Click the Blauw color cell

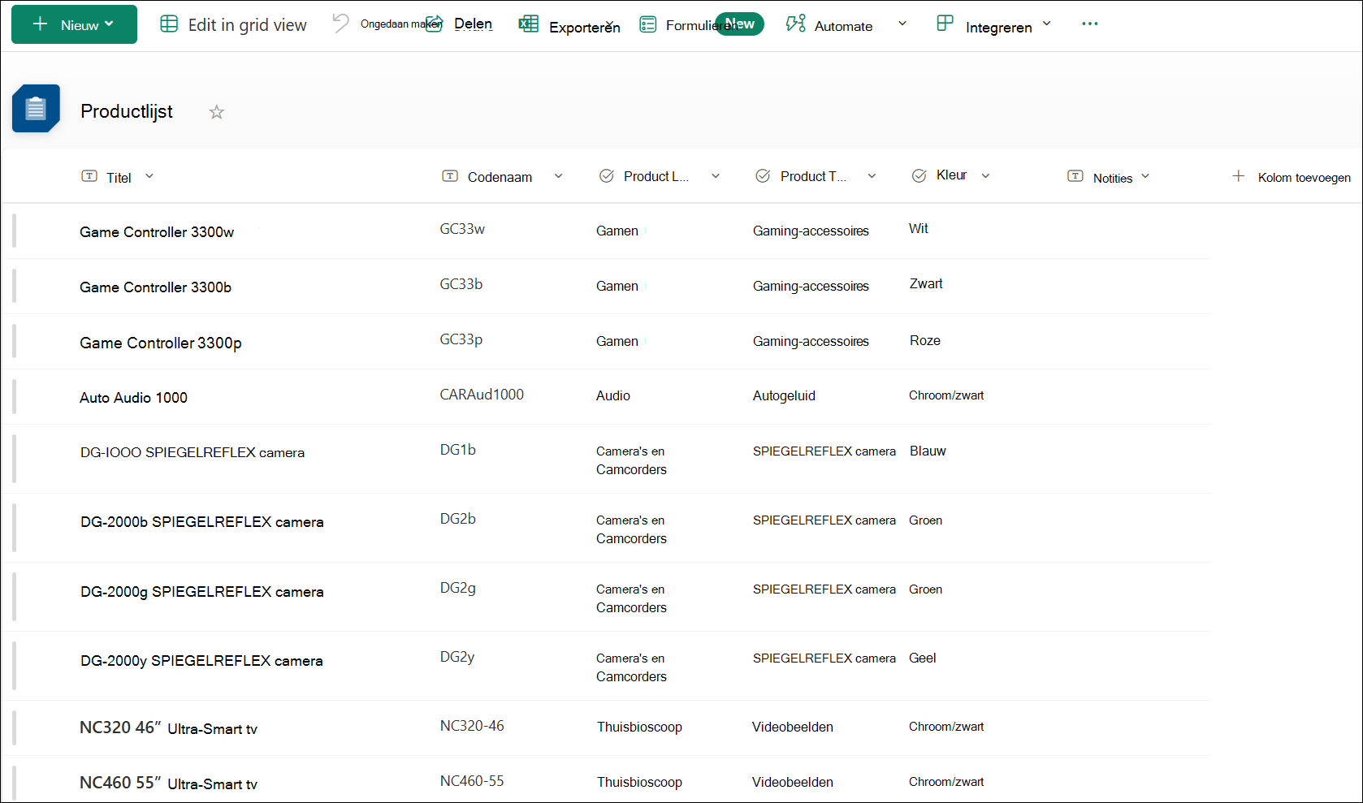928,451
